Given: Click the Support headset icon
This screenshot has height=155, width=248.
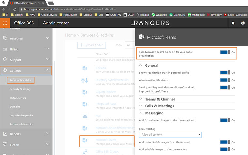Looking at the screenshot, I should pos(5,60).
